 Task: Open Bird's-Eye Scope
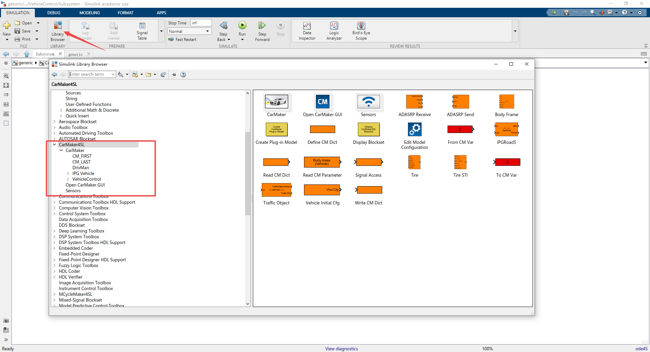point(361,31)
